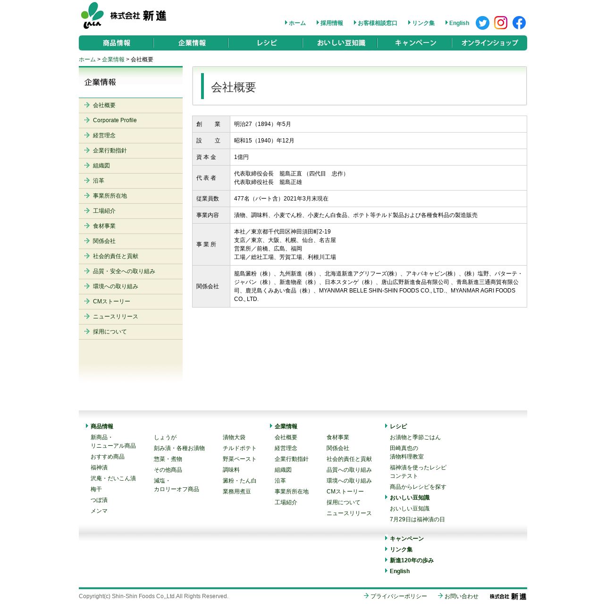Open footer English link
The width and height of the screenshot is (606, 609).
400,571
